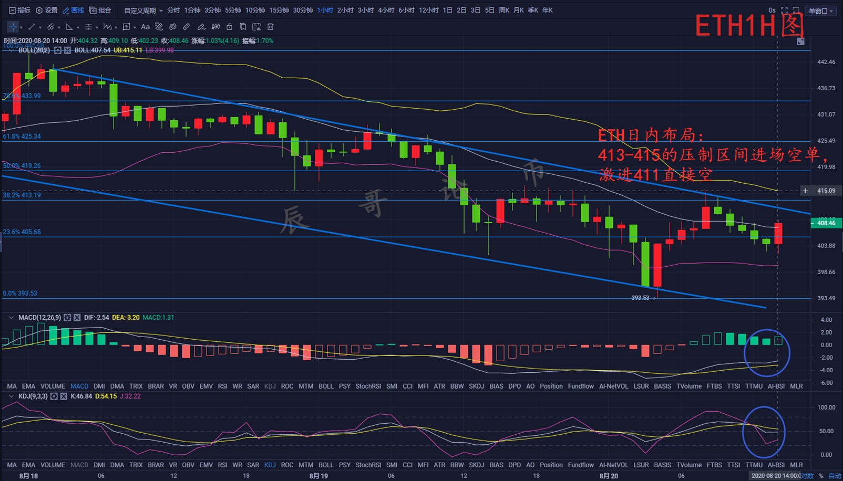This screenshot has width=843, height=481.
Task: Expand the angle tool options arrow
Action: tap(78, 27)
